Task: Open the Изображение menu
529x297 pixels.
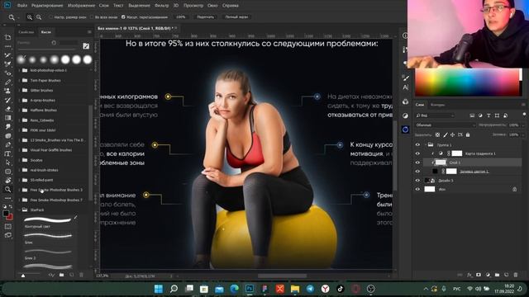Action: [x=81, y=6]
